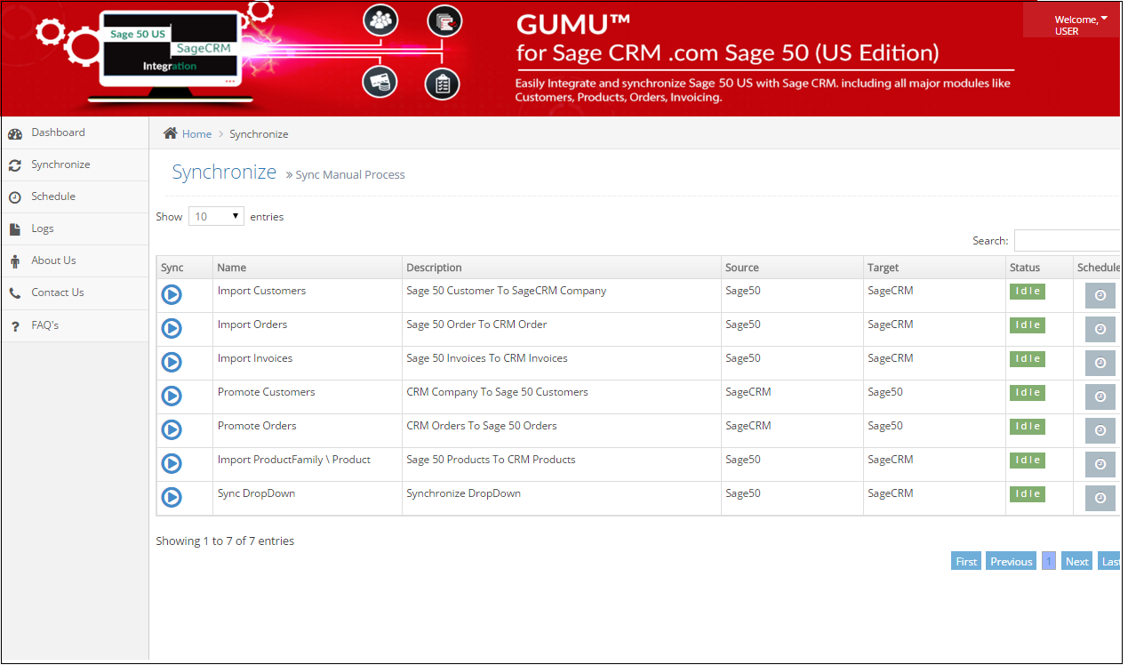The height and width of the screenshot is (665, 1128).
Task: Click the Home breadcrumb link
Action: pos(196,134)
